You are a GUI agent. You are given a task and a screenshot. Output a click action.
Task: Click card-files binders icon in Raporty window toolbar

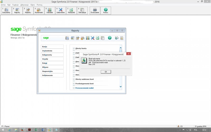88,38
